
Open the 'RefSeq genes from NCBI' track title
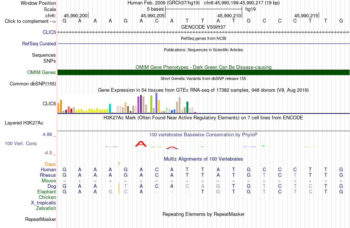(204, 38)
